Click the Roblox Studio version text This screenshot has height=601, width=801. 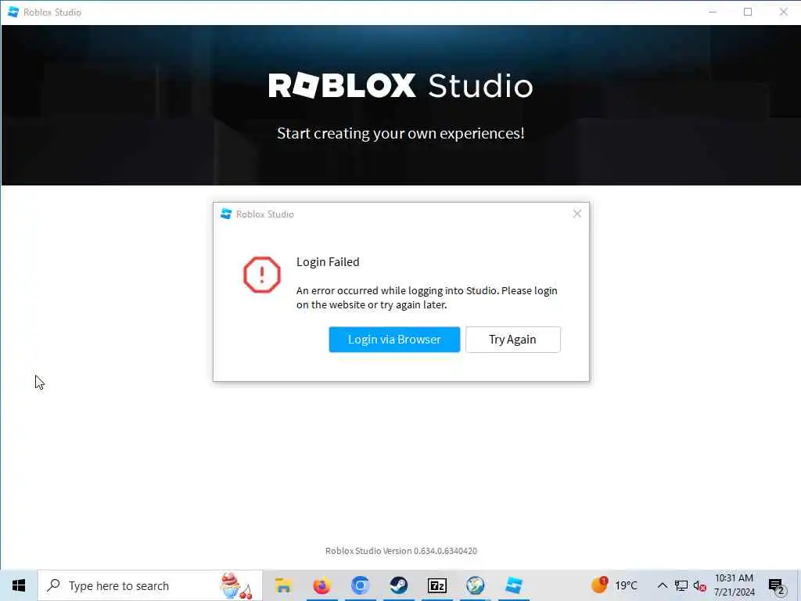tap(401, 551)
